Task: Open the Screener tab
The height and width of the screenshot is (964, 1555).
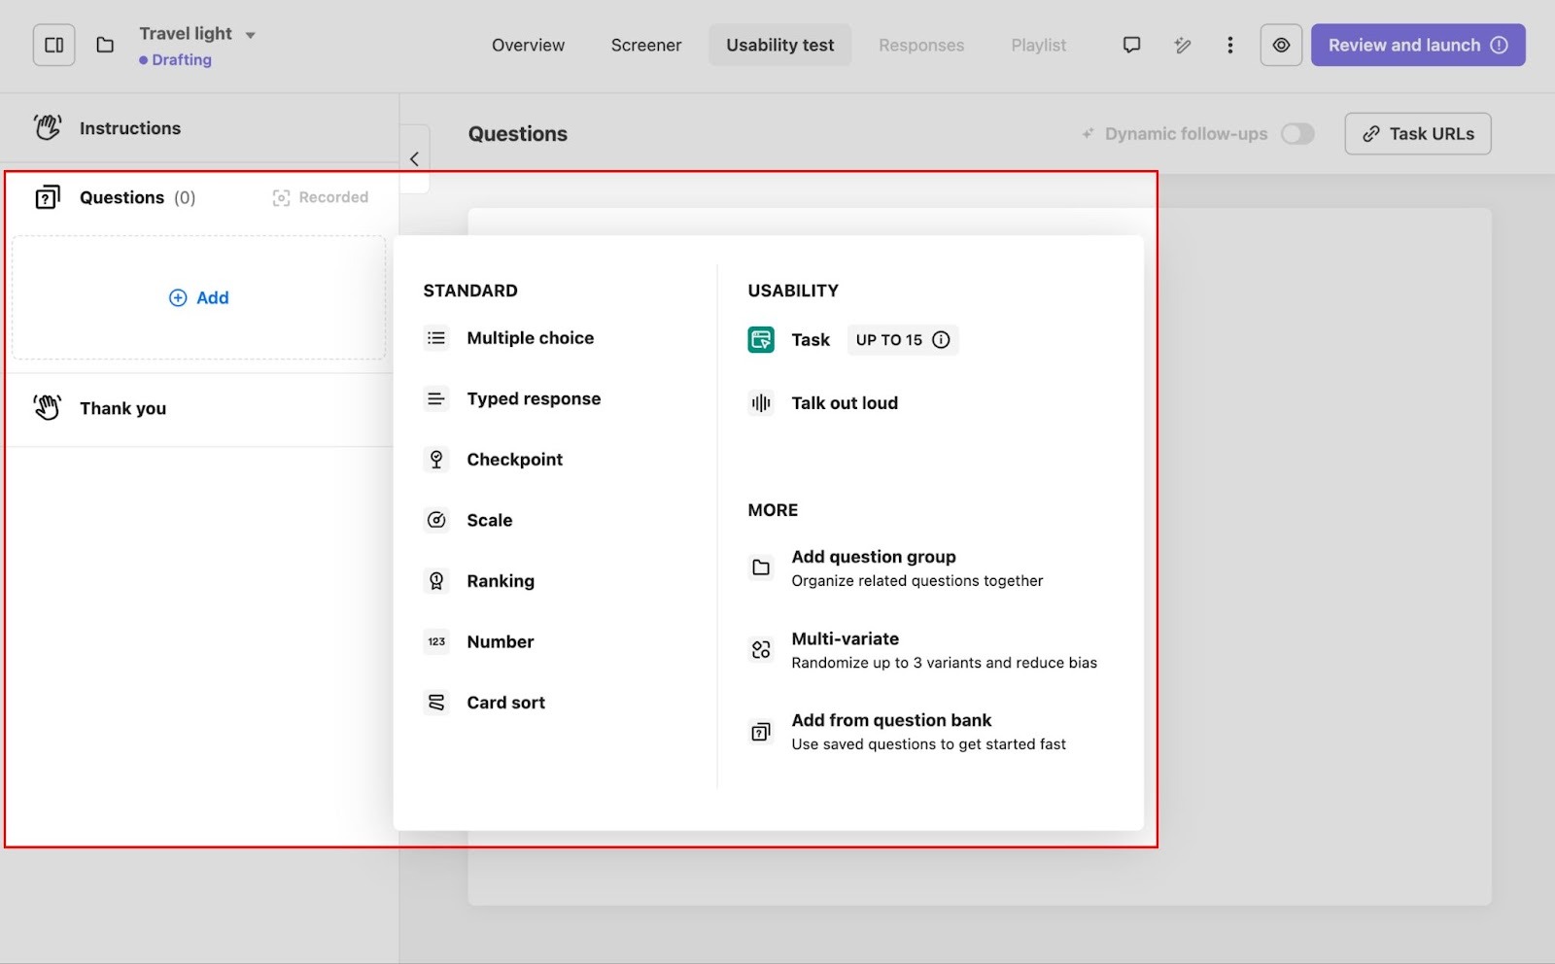Action: (645, 46)
